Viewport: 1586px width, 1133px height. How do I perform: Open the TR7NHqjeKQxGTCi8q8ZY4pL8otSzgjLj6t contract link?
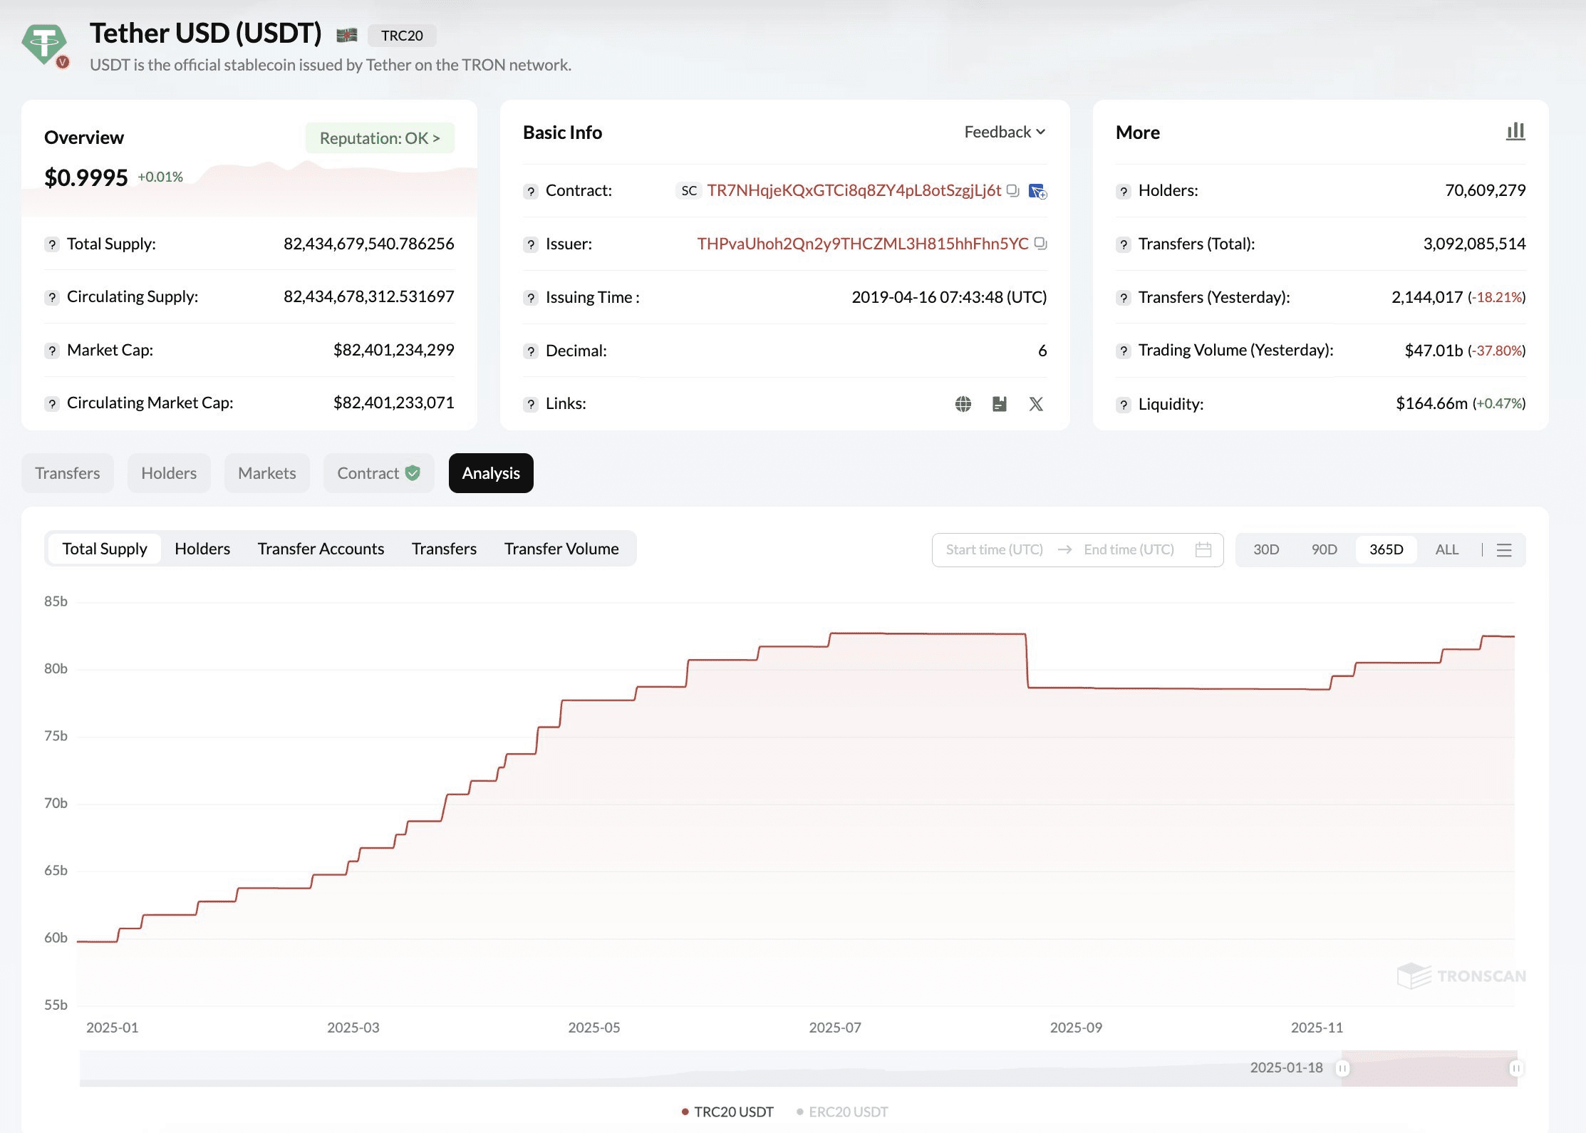coord(854,190)
